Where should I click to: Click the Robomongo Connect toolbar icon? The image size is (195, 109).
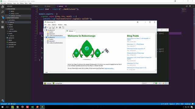click(45, 28)
